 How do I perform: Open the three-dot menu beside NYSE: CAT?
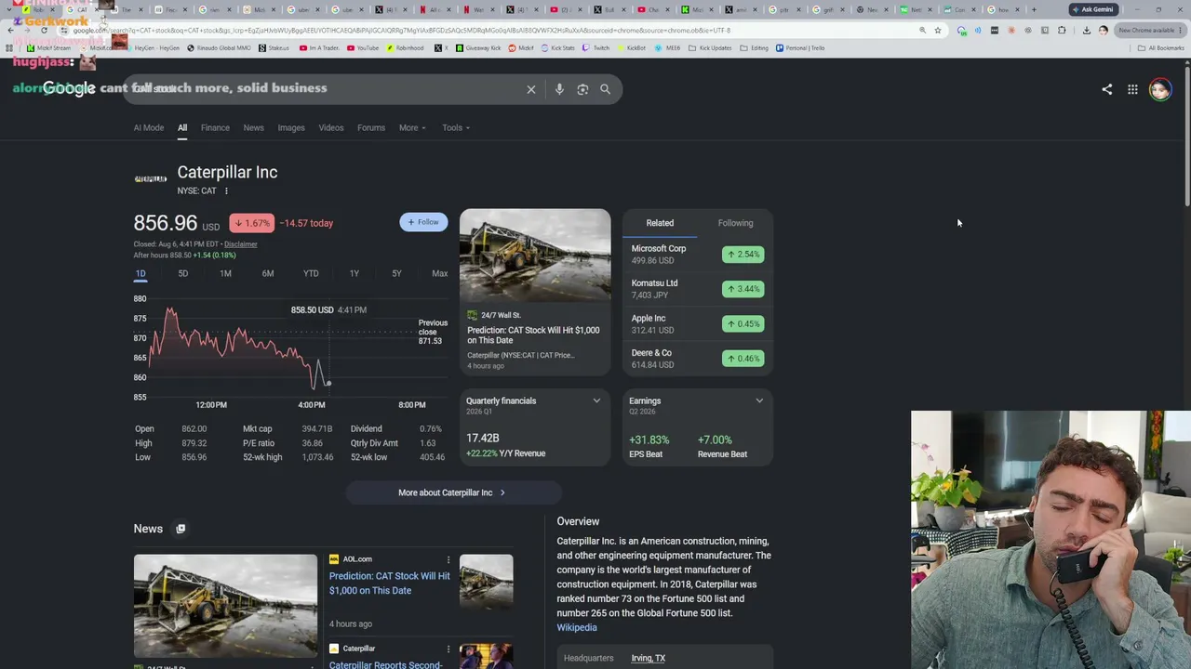226,191
